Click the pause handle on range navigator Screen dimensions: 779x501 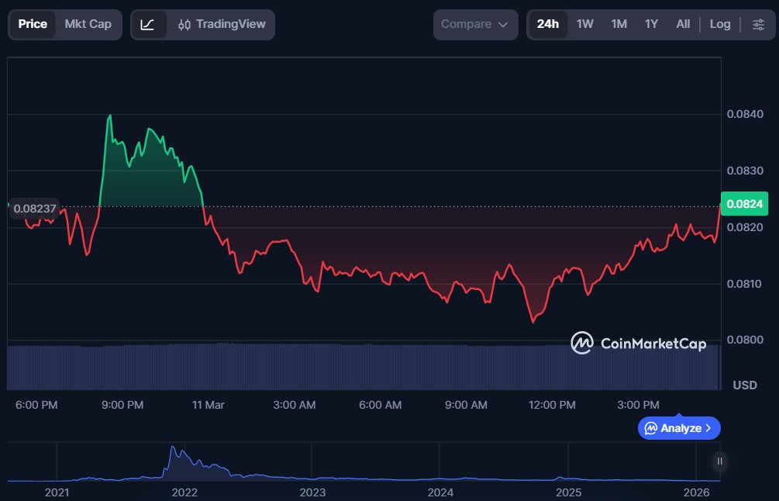(x=720, y=461)
